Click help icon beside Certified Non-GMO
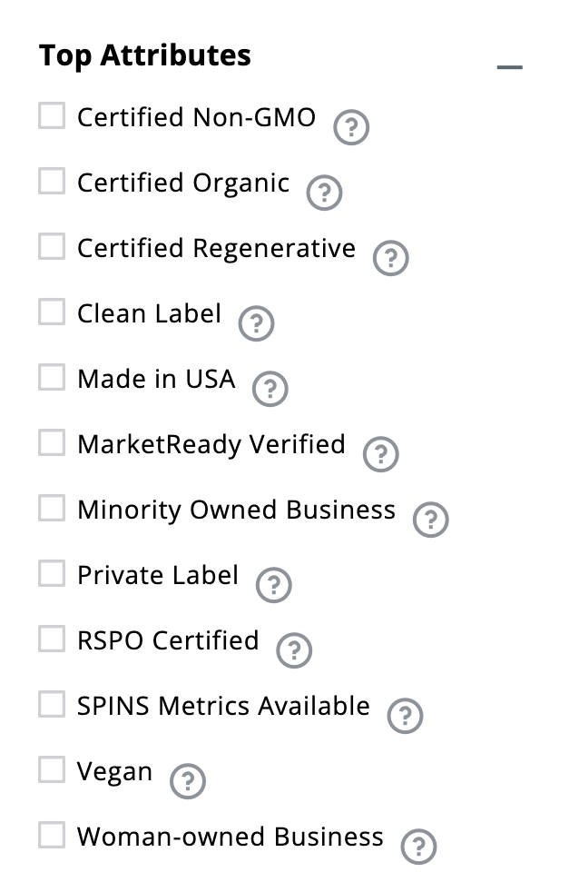Screen dimensions: 579x892 coord(351,128)
